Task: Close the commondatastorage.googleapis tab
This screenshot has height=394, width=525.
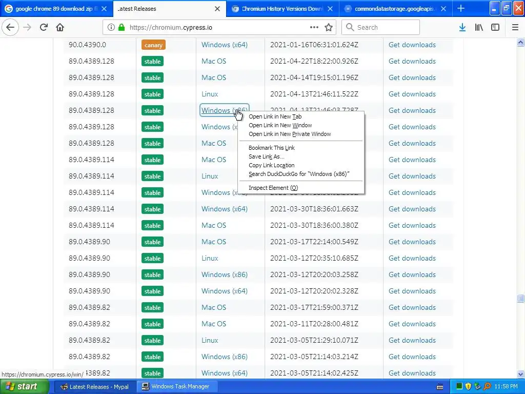Action: tap(443, 9)
